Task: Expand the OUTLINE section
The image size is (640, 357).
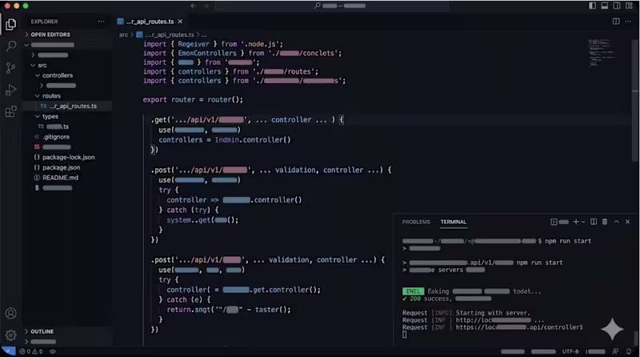Action: (42, 331)
